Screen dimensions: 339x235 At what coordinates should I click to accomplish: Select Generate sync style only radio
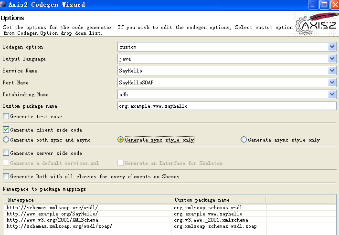(x=121, y=140)
